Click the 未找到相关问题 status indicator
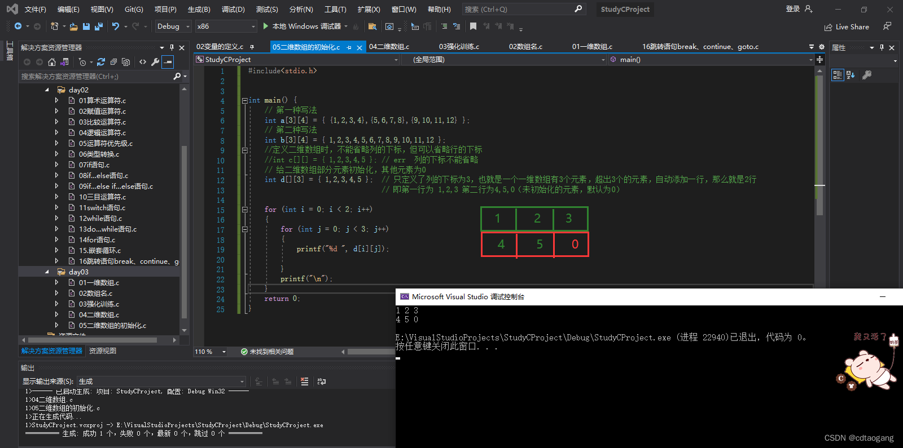Viewport: 903px width, 448px height. click(267, 352)
